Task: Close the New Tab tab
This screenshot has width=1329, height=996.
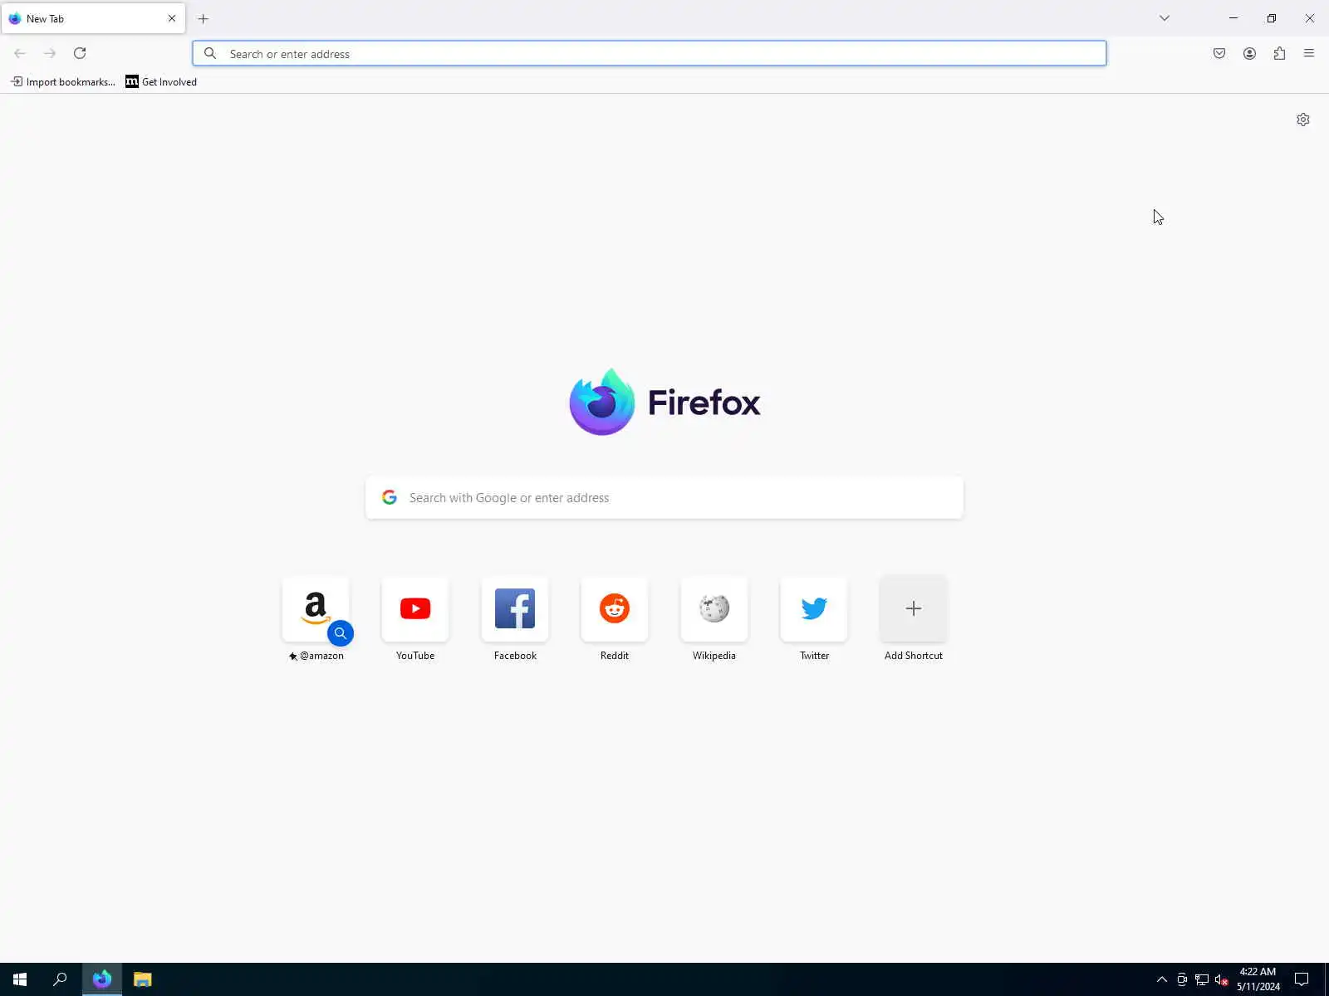Action: pos(172,18)
